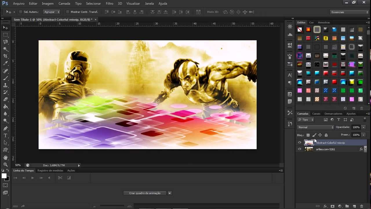This screenshot has height=209, width=371.
Task: Select the Horizontal Type tool
Action: 6,136
